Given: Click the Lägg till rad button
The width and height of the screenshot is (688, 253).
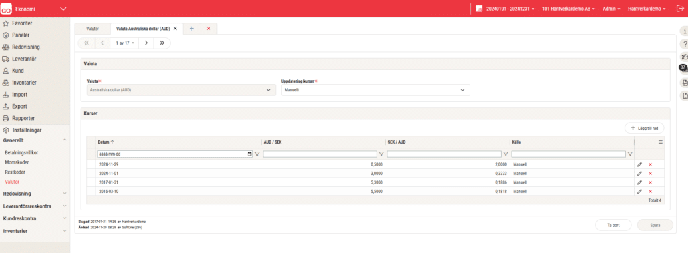Looking at the screenshot, I should coord(644,128).
